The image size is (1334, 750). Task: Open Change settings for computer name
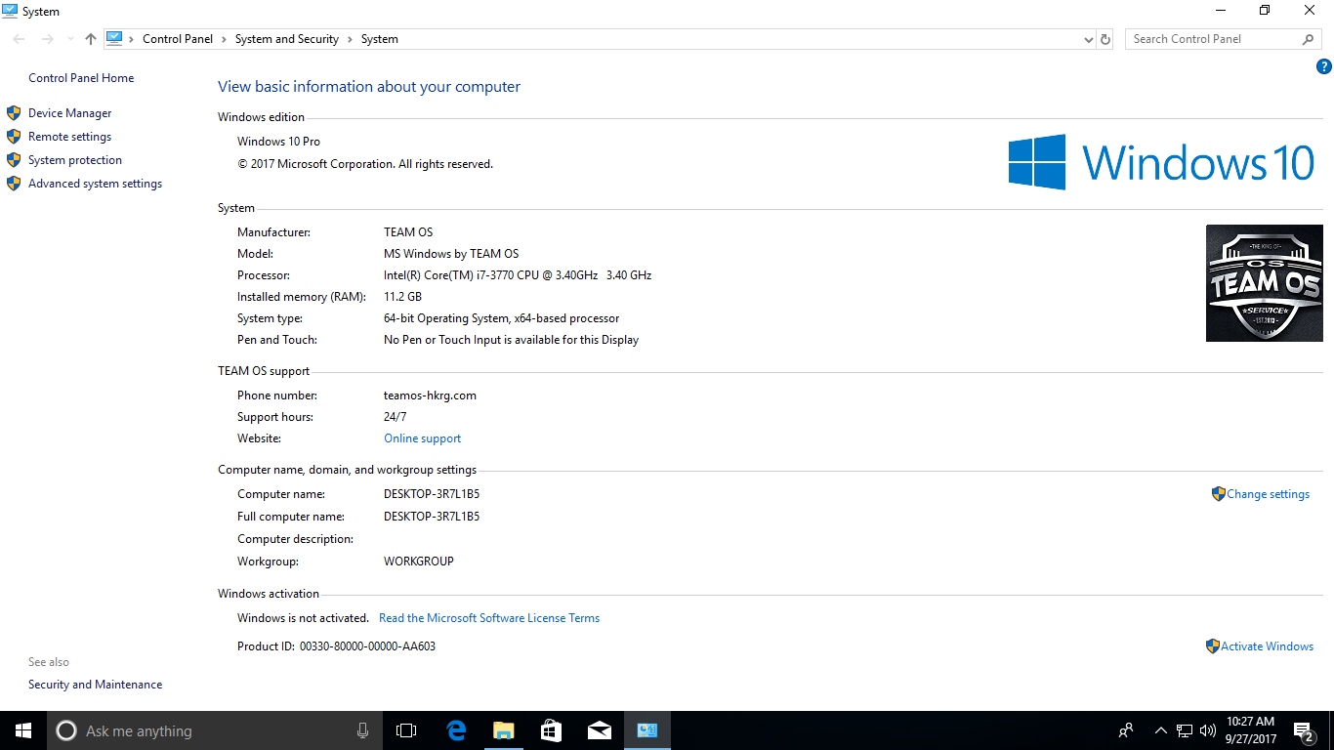tap(1268, 494)
